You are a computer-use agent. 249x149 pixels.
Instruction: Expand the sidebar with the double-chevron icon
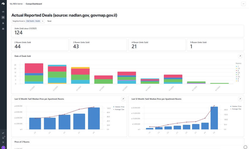[3, 142]
